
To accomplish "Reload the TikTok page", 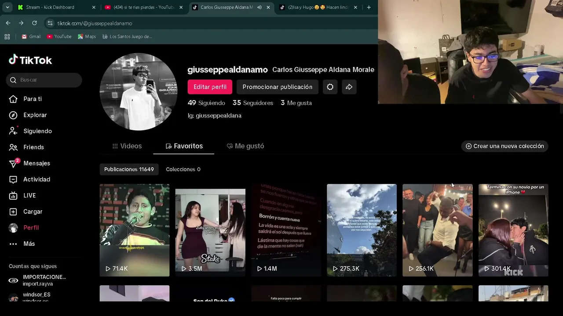I will (x=35, y=23).
